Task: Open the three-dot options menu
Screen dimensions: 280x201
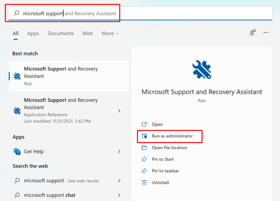Action: tap(266, 33)
